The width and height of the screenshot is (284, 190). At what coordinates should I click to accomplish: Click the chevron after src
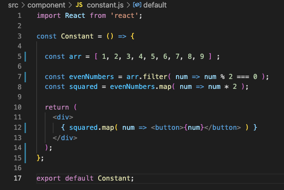[x=23, y=5]
